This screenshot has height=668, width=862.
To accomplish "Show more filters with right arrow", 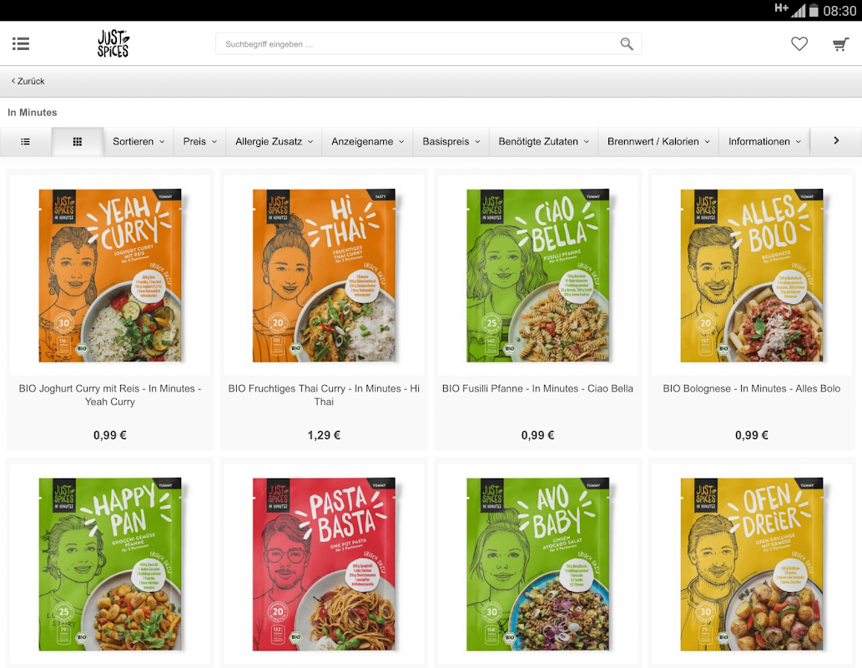I will (x=835, y=141).
